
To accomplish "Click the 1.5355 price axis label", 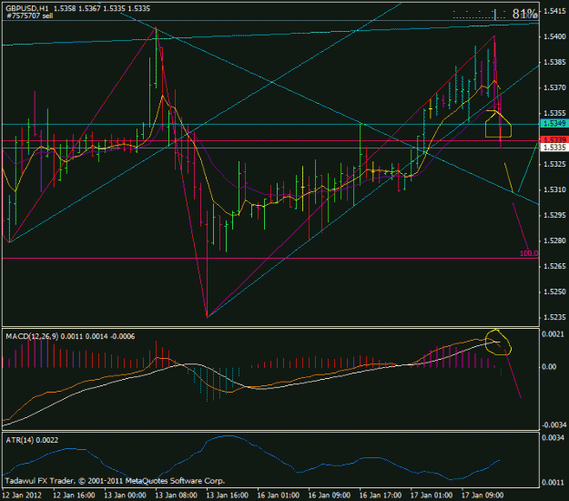I will pyautogui.click(x=554, y=113).
